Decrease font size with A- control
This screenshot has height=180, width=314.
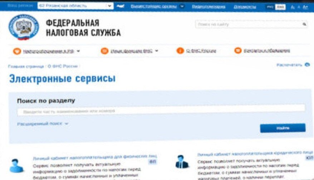[293, 7]
